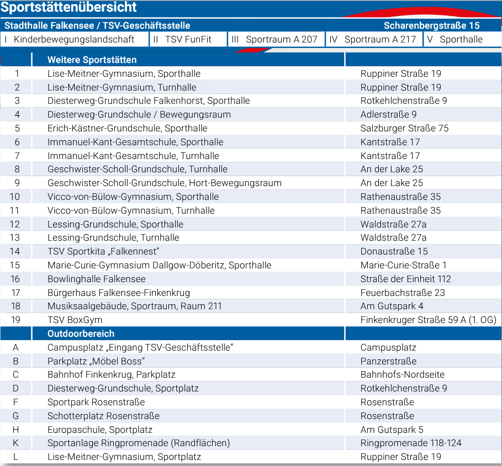Select 'Diesterweg-Grundschule Falkenhorst, Sporthalle' row
The height and width of the screenshot is (466, 502).
coord(251,100)
